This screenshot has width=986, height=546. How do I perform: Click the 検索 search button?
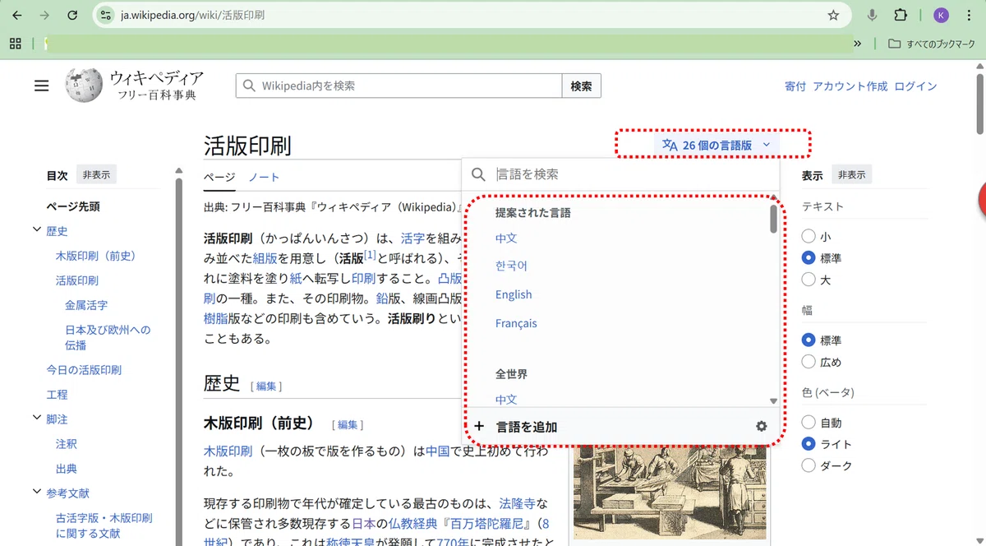coord(581,86)
